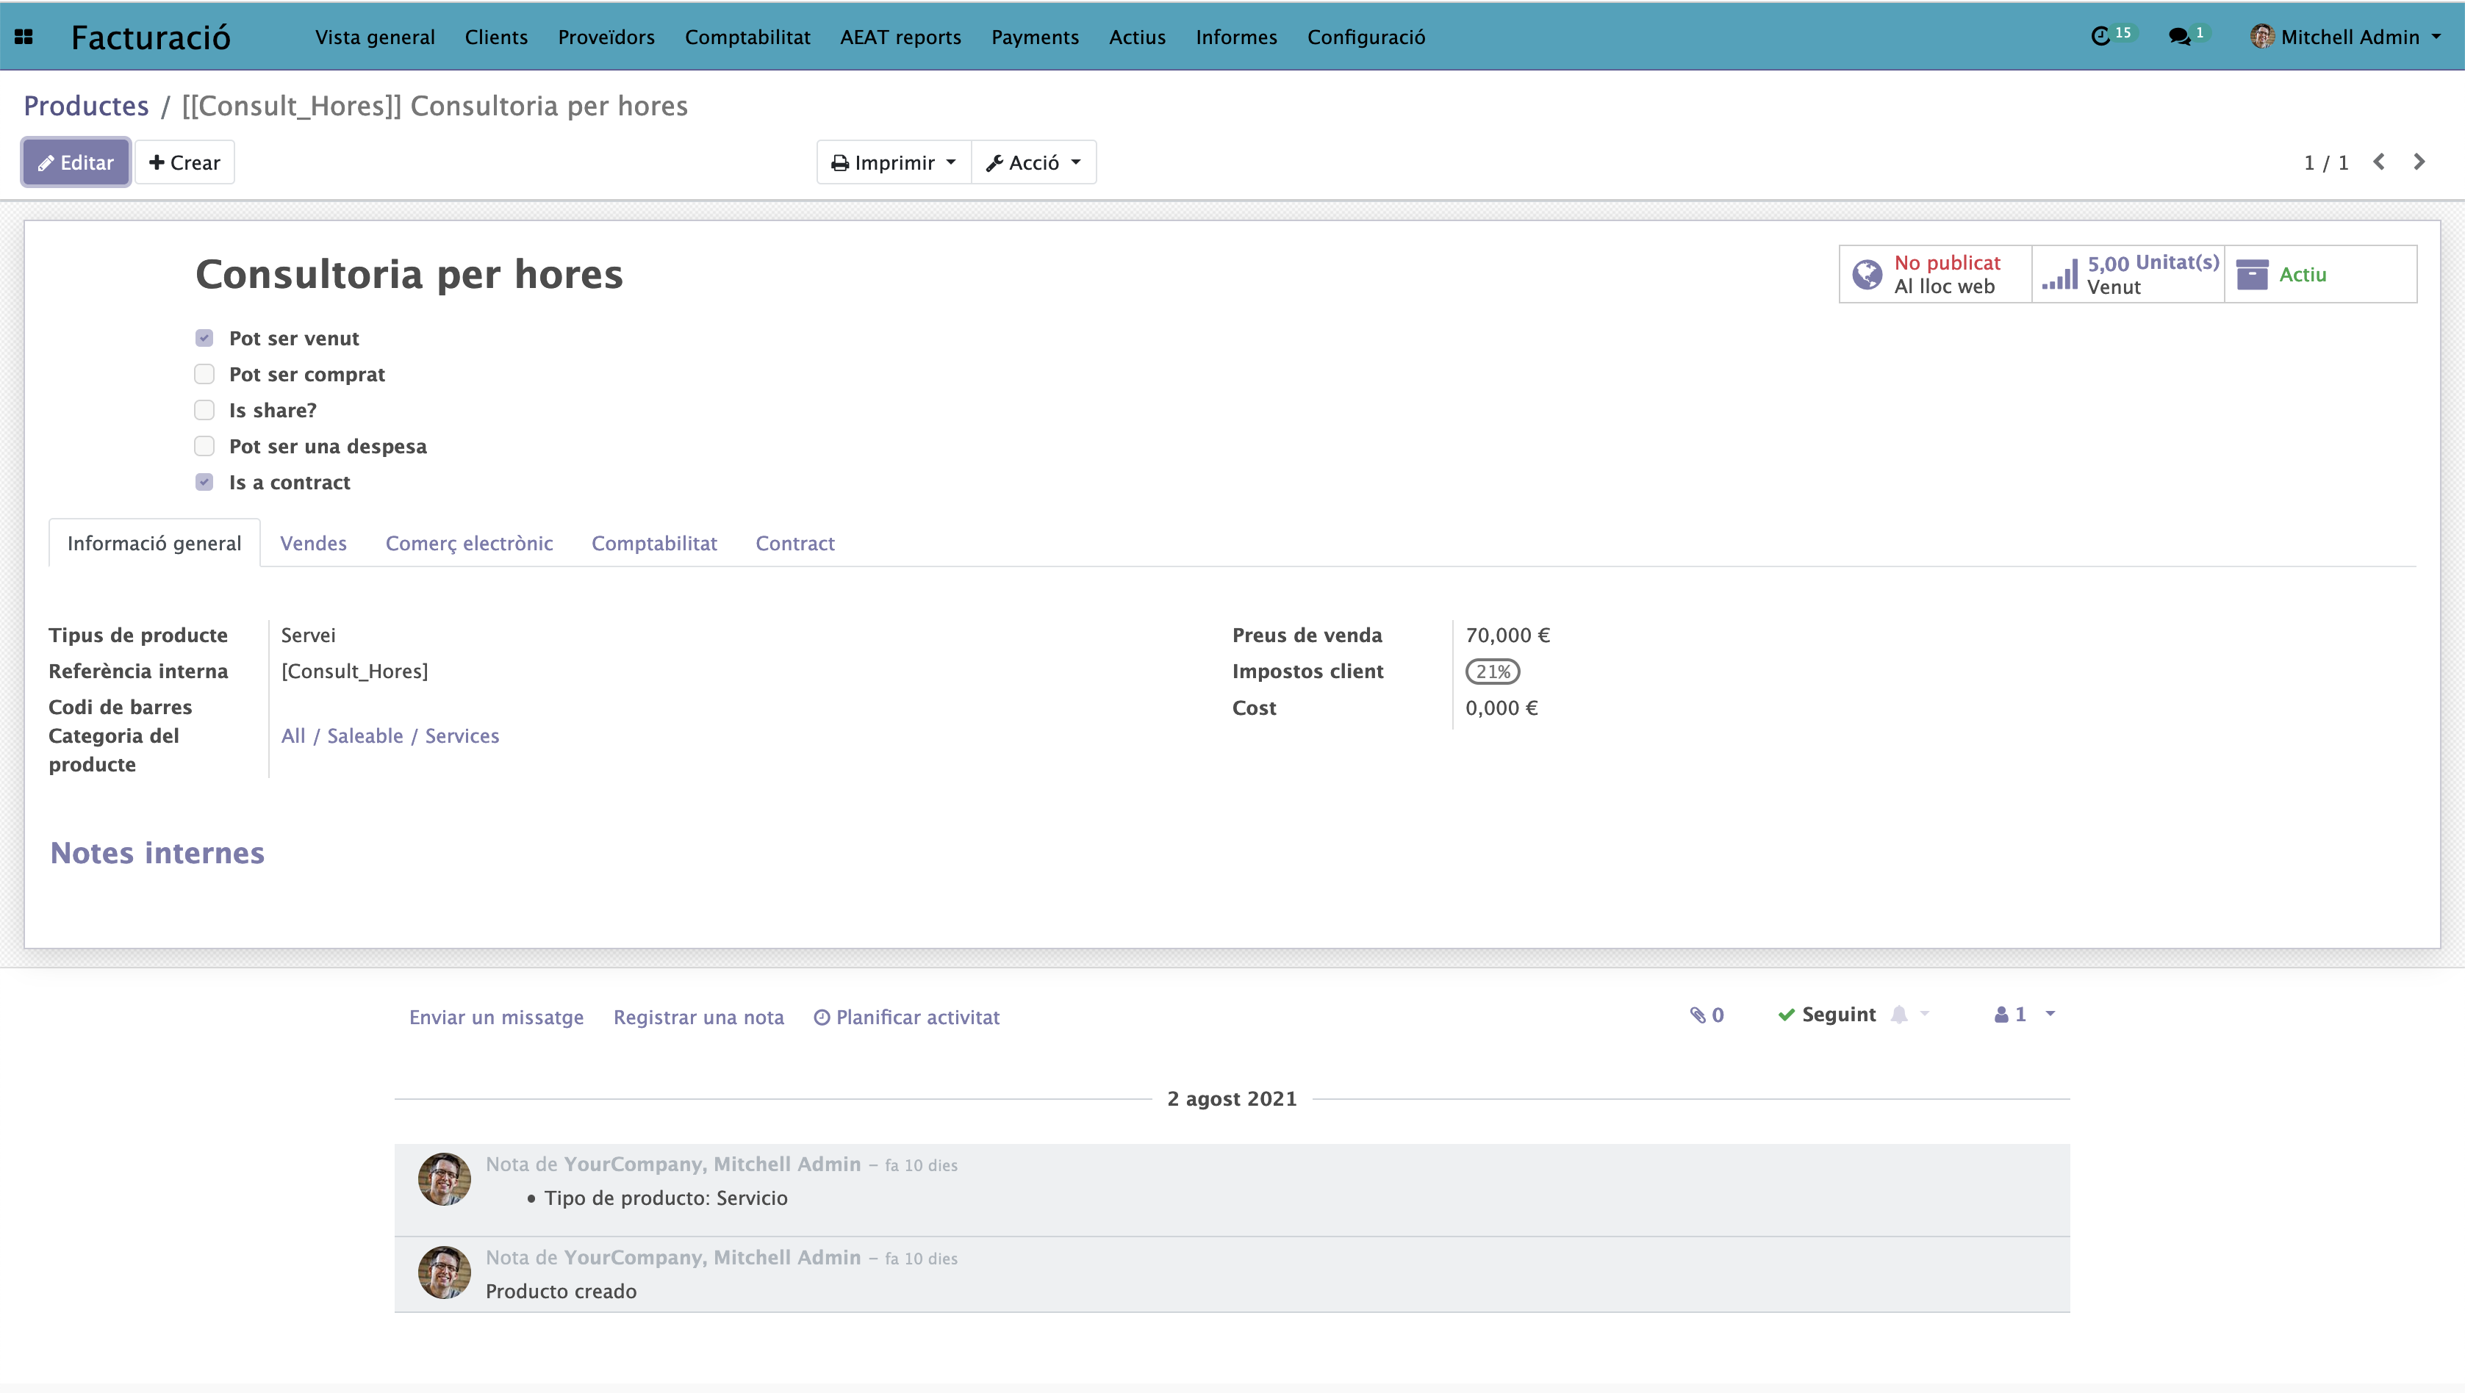Click the archive box icon beside Actiu

(x=2252, y=275)
